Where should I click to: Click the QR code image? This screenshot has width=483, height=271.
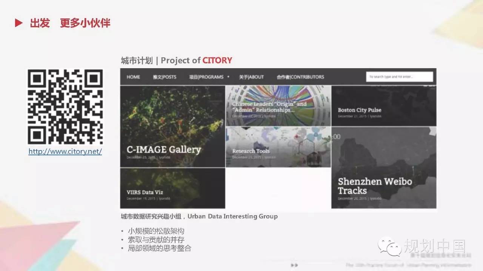(x=65, y=107)
